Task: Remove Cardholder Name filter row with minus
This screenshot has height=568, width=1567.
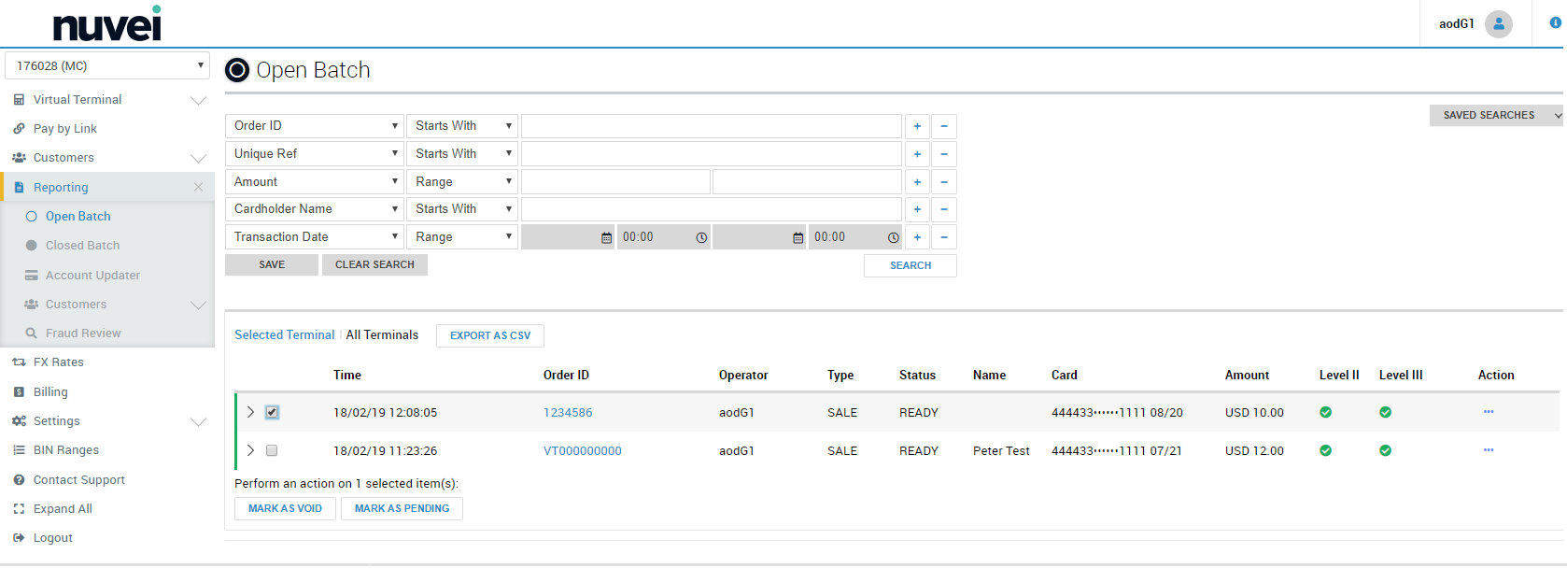Action: click(944, 209)
